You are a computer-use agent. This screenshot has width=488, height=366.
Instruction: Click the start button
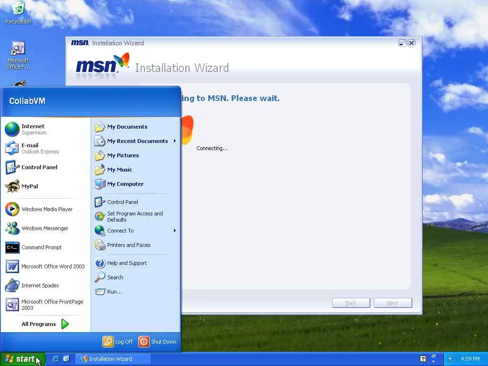[23, 359]
